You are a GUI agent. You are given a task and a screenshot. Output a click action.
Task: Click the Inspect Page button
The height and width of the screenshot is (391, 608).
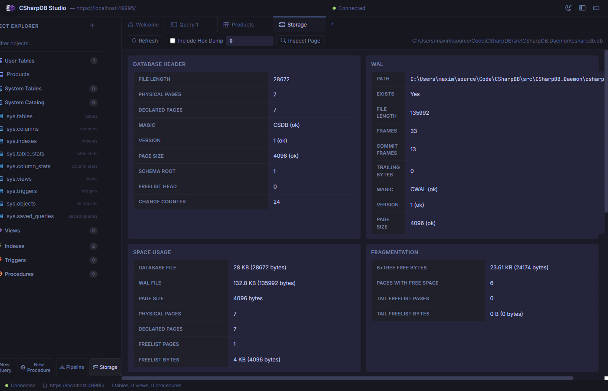click(300, 40)
